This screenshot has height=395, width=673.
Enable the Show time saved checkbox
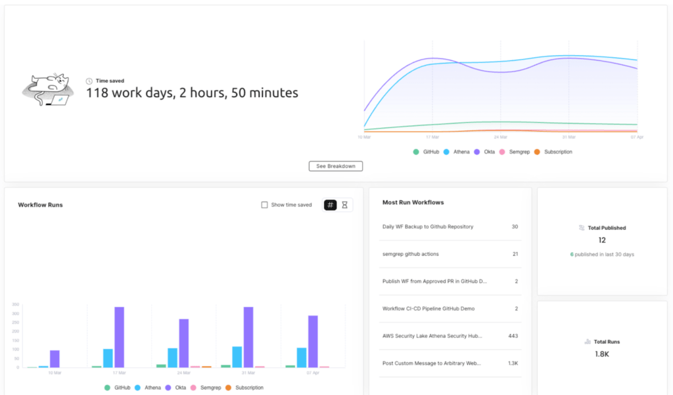click(x=264, y=205)
